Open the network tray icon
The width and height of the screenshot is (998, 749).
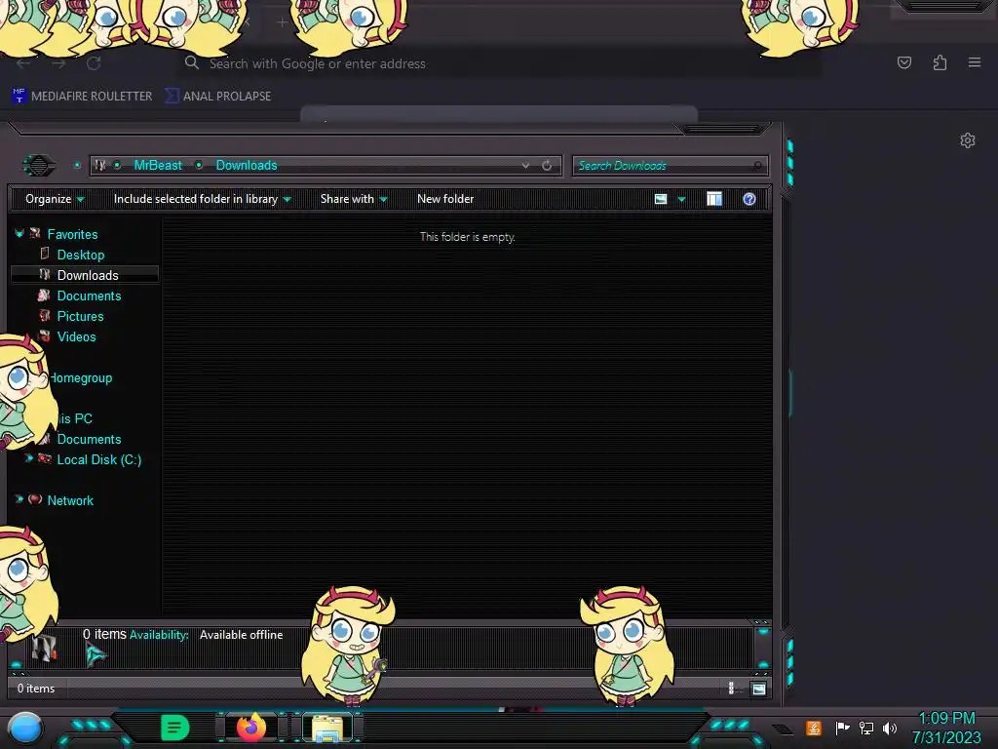[865, 728]
